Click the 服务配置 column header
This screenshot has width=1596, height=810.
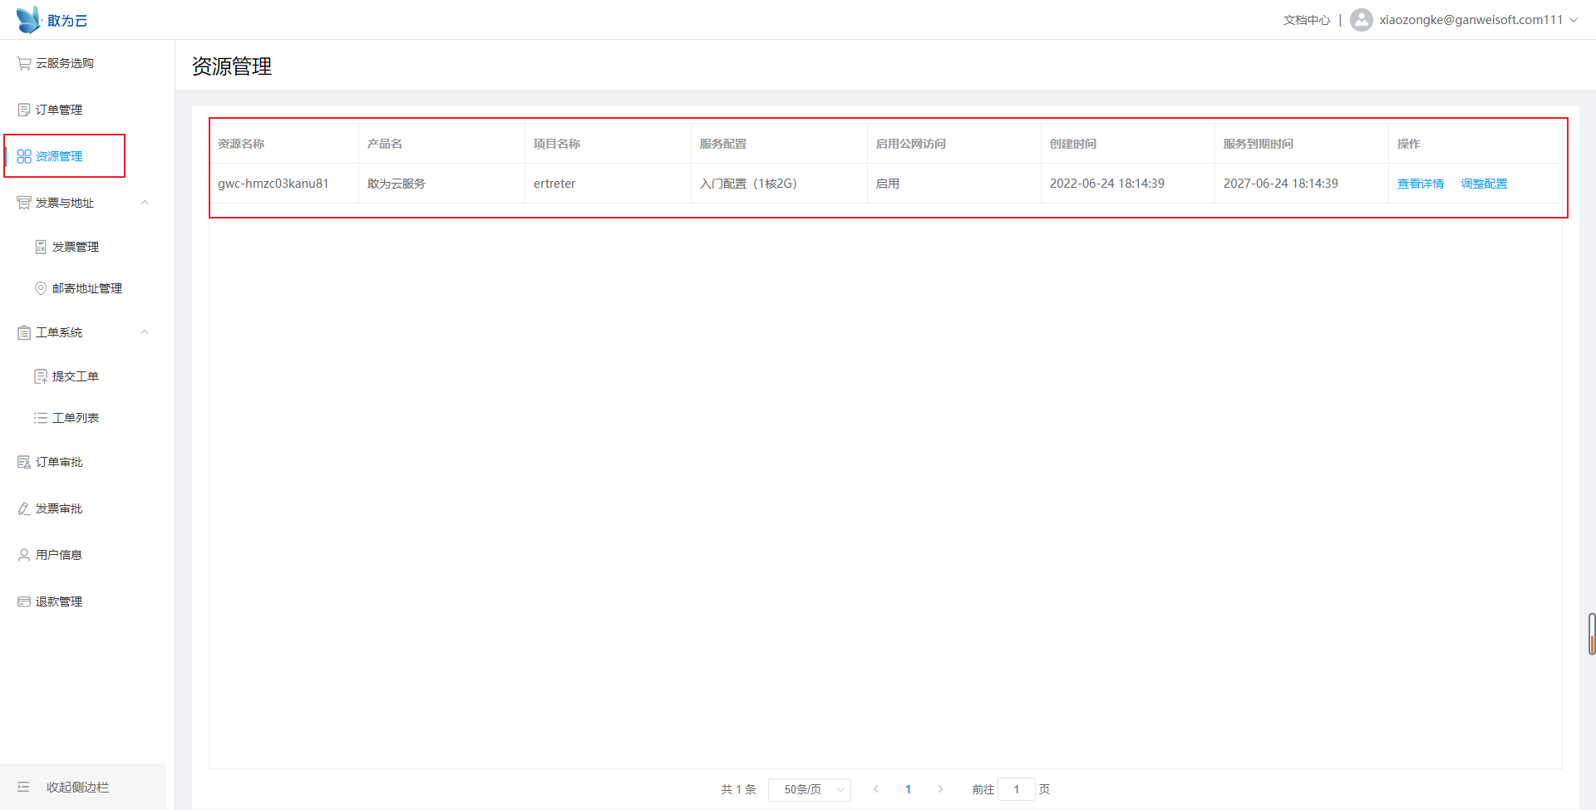tap(723, 144)
